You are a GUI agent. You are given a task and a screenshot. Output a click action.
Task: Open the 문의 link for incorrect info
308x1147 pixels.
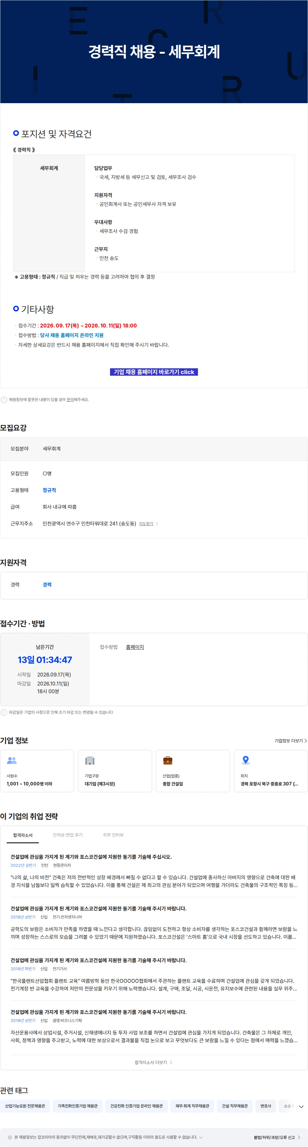70,399
